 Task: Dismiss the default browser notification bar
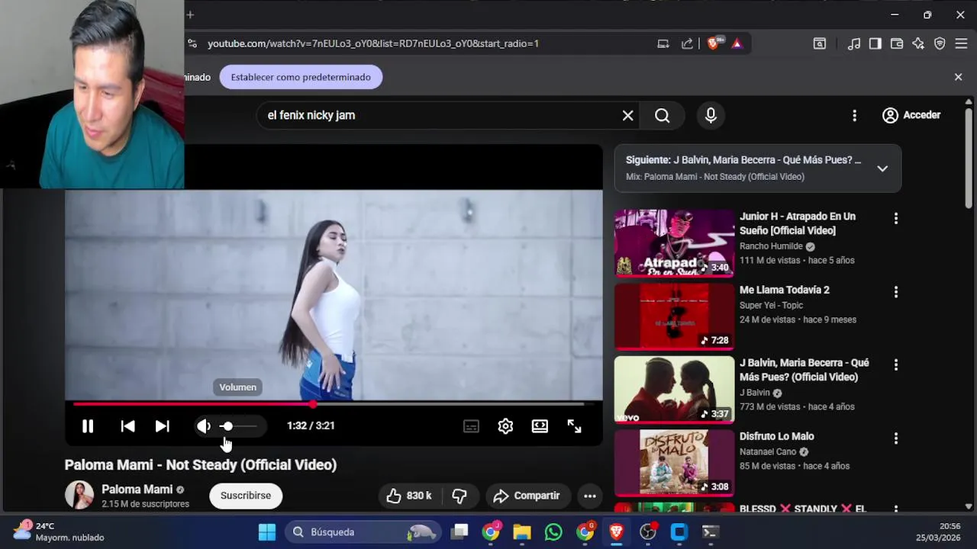click(958, 77)
